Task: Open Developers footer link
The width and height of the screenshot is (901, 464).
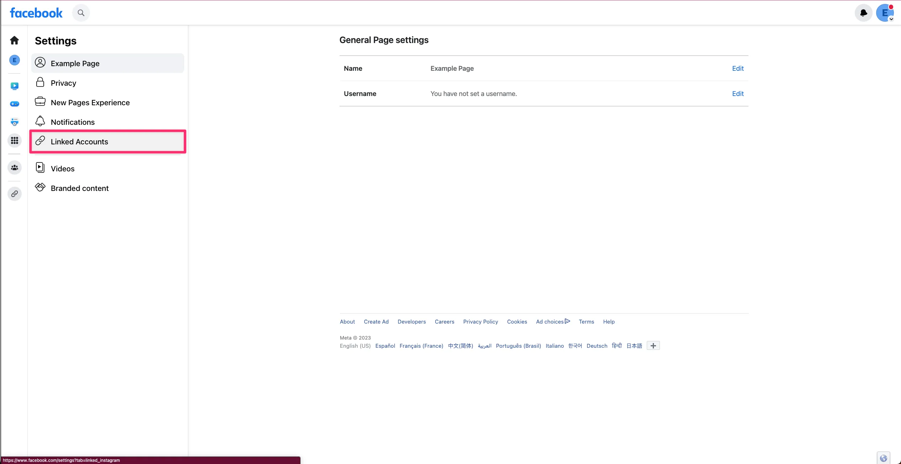Action: click(412, 322)
